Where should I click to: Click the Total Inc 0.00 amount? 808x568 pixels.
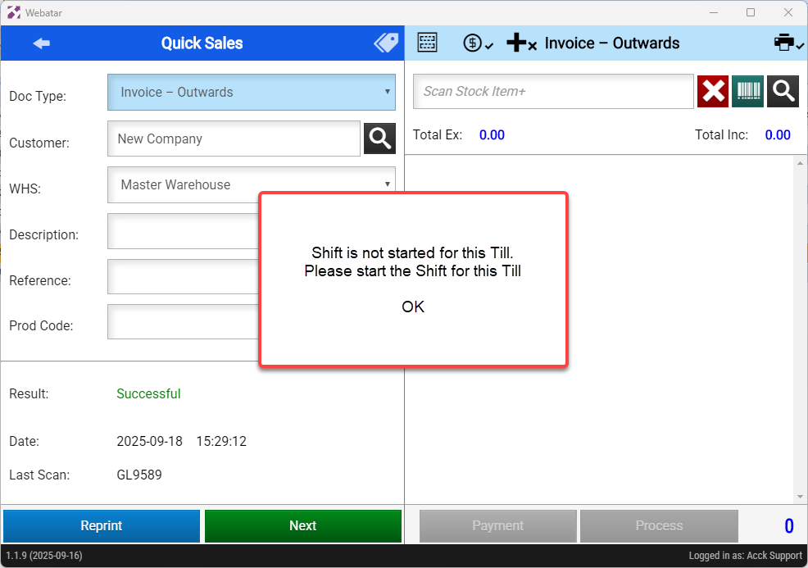coord(778,135)
